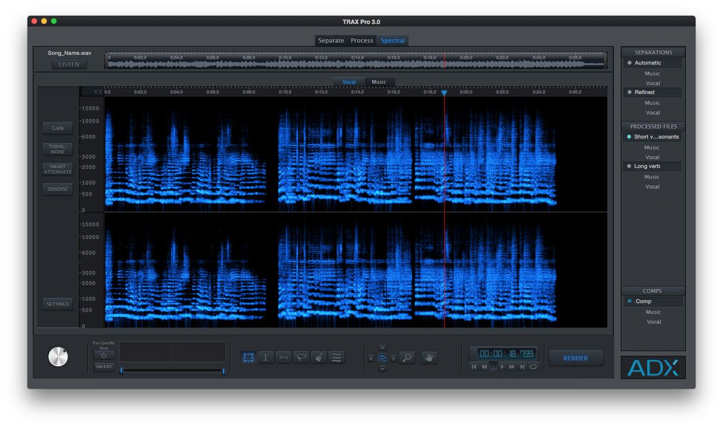
Task: Click the LISTEN button
Action: pos(69,65)
